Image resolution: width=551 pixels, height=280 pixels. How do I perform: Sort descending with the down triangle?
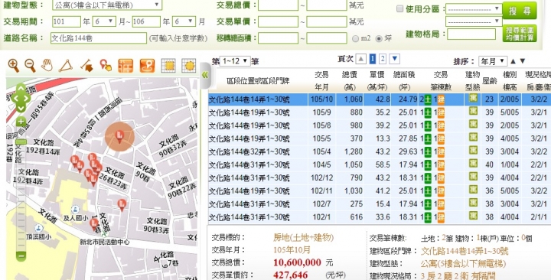[x=523, y=61]
